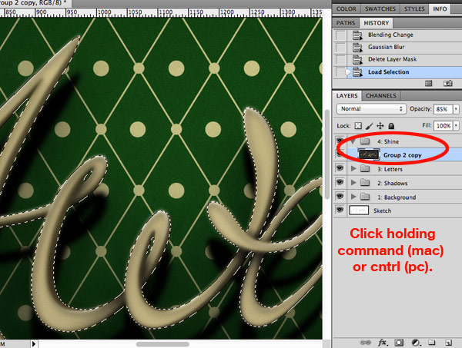Image resolution: width=462 pixels, height=348 pixels.
Task: Expand the 1: Background group arrow
Action: [x=353, y=196]
